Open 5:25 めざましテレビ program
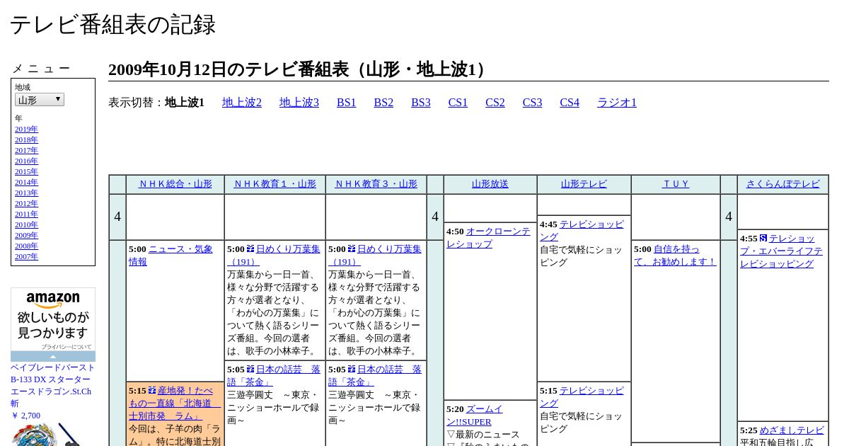 pos(792,430)
